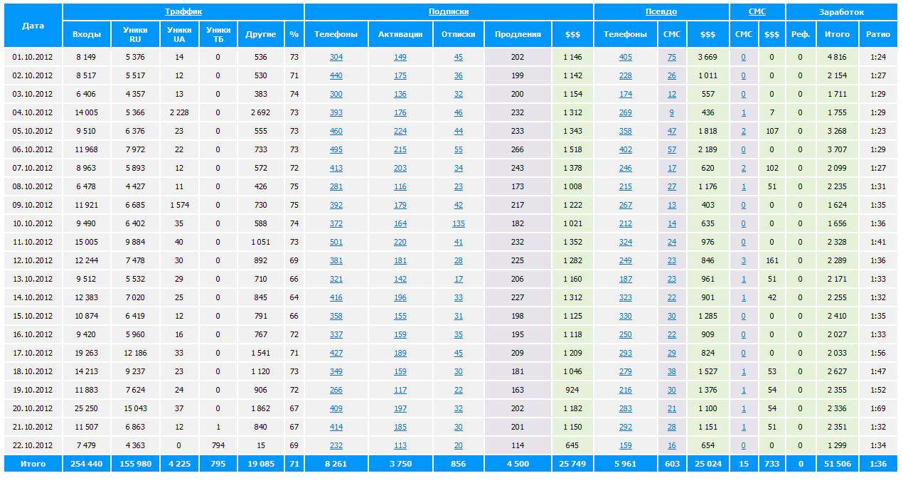The image size is (903, 483).
Task: Open subscription phones link 266 for 19.10.2012
Action: 336,390
